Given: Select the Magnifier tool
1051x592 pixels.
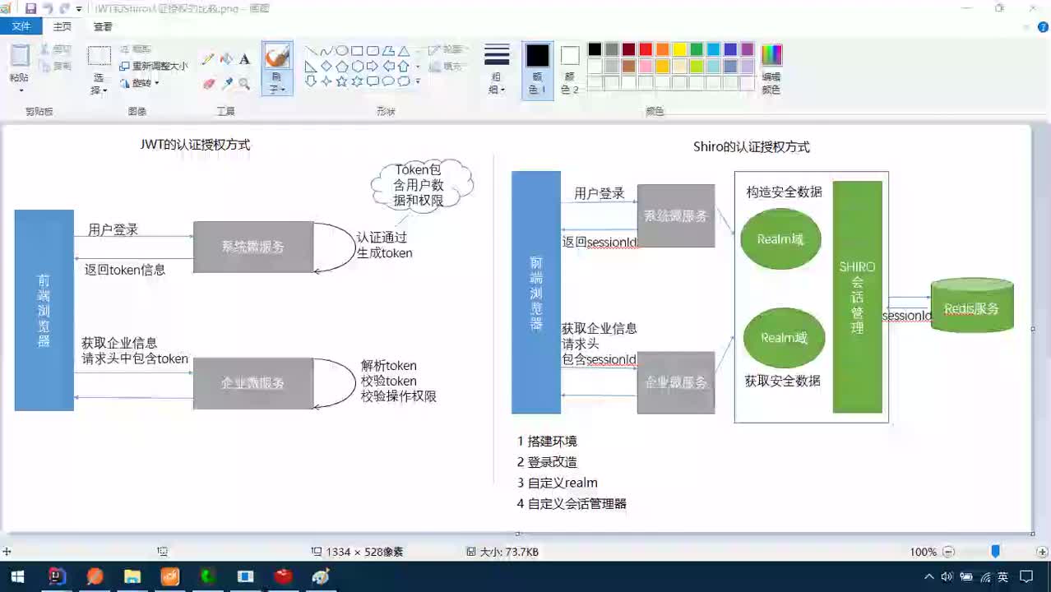Looking at the screenshot, I should 244,83.
